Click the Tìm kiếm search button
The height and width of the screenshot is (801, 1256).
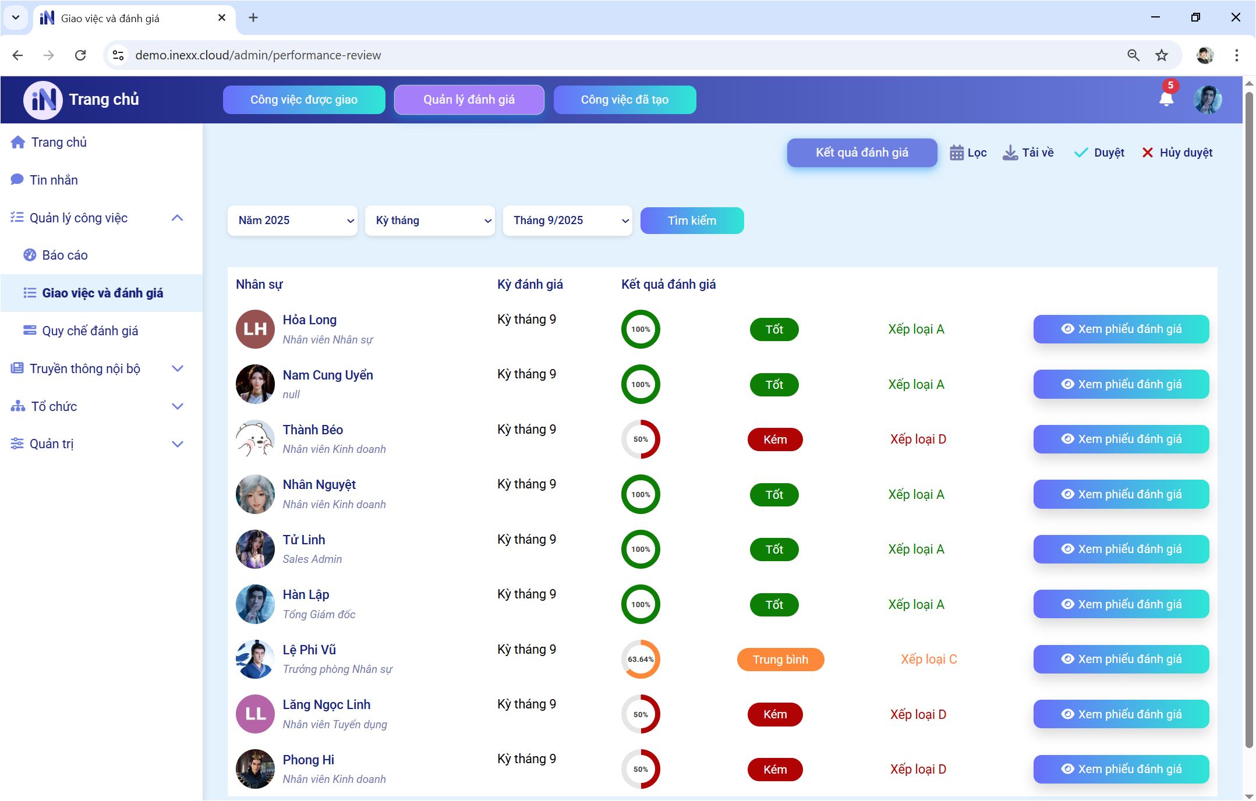pyautogui.click(x=692, y=221)
